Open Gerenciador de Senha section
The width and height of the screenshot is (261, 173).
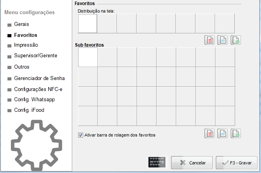[40, 78]
